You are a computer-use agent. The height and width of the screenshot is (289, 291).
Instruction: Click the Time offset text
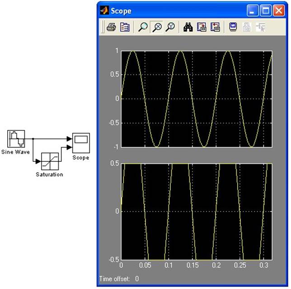coord(119,279)
